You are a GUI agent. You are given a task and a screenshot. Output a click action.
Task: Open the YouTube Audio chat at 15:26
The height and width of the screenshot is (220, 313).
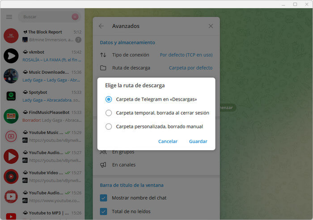click(42, 197)
